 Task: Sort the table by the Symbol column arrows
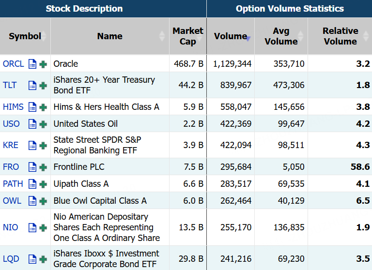(44, 36)
